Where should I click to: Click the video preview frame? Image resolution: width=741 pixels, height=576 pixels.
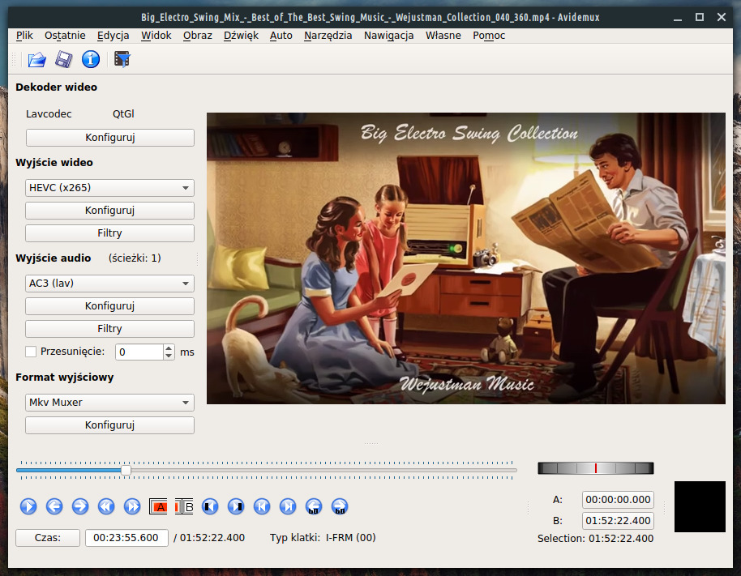466,258
